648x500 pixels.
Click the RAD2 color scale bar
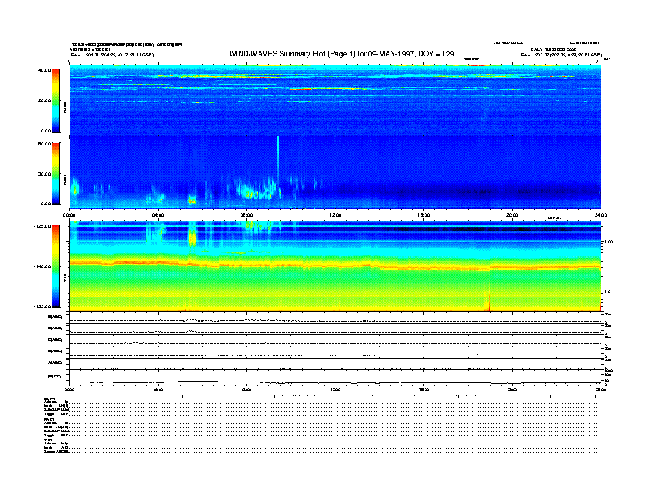coord(56,100)
